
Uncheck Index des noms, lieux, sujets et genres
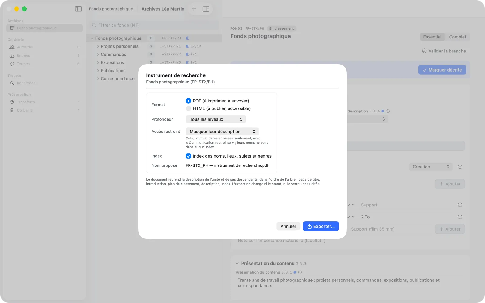click(188, 156)
